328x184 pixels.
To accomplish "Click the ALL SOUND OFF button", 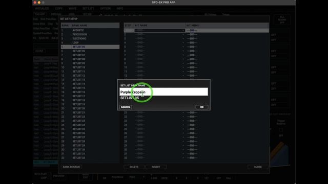I will (x=282, y=20).
